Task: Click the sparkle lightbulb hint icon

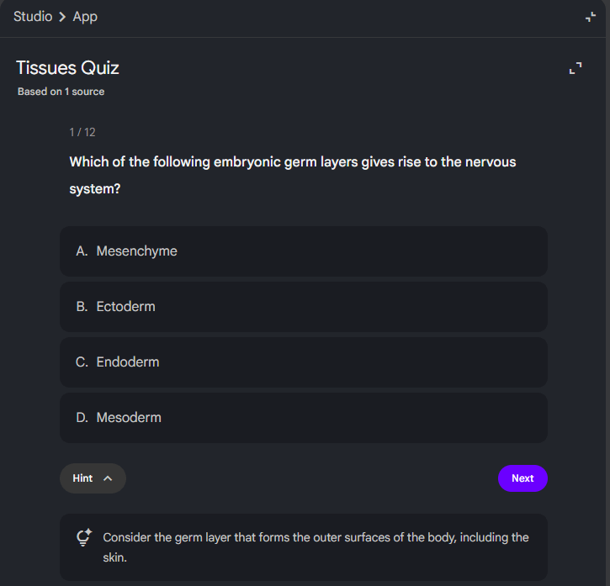Action: pos(84,537)
